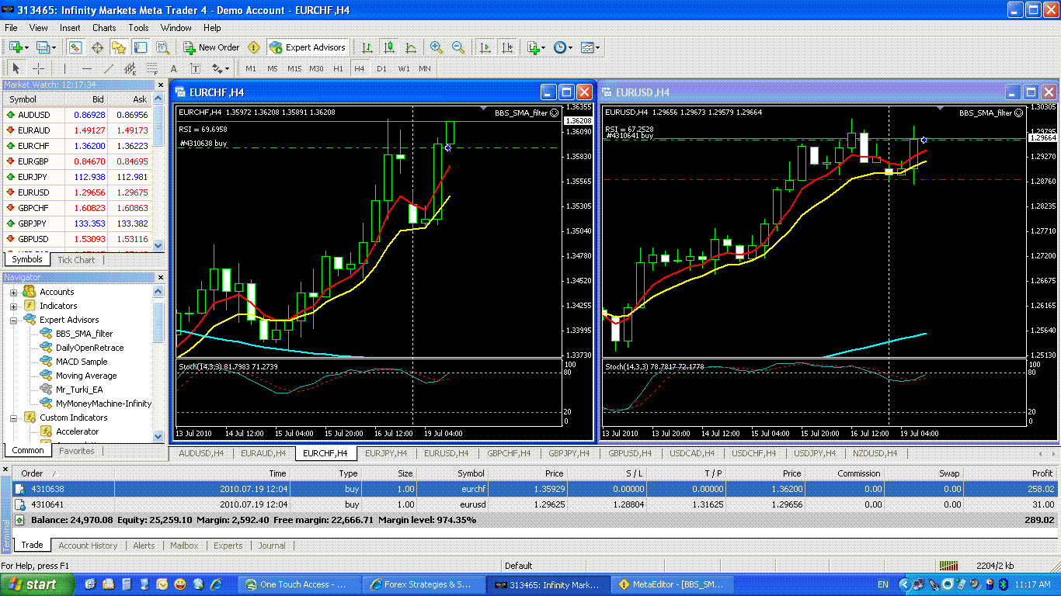Switch timeframe to D1
The height and width of the screenshot is (596, 1061).
[x=381, y=68]
